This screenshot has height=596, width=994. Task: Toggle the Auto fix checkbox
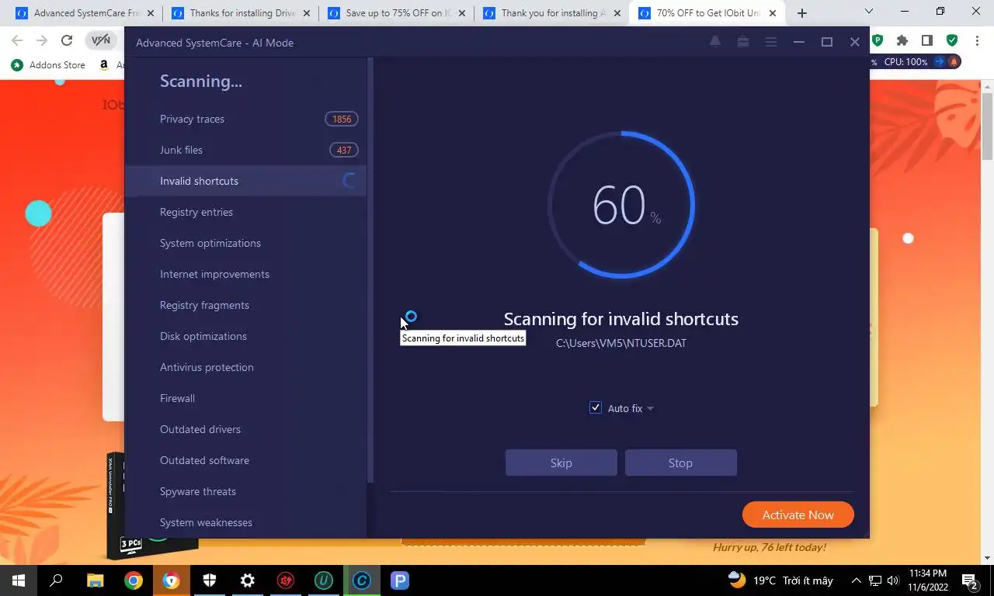point(596,407)
